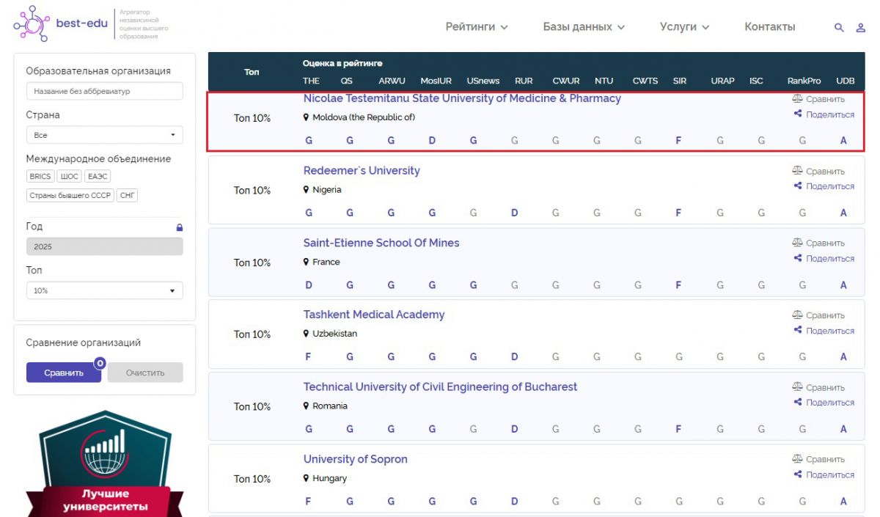Open the Топ percentage dropdown
Viewport: 880px width, 517px height.
pyautogui.click(x=104, y=291)
